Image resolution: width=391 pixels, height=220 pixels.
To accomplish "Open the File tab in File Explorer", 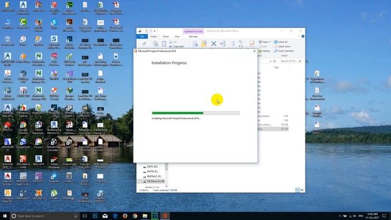I will click(x=142, y=37).
